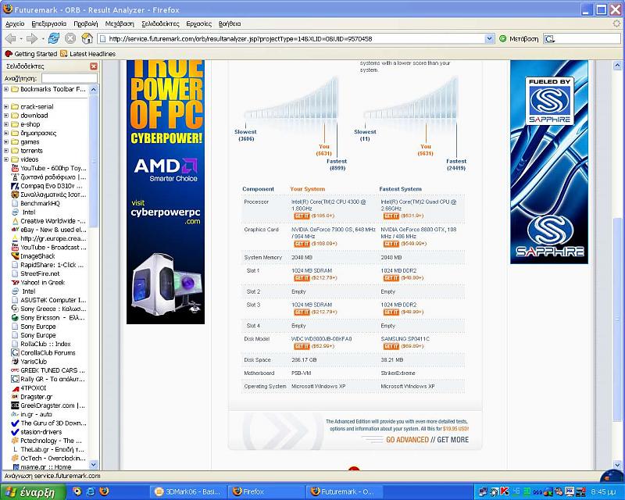Open the Getting Started bookmark
The image size is (625, 500).
(x=31, y=54)
